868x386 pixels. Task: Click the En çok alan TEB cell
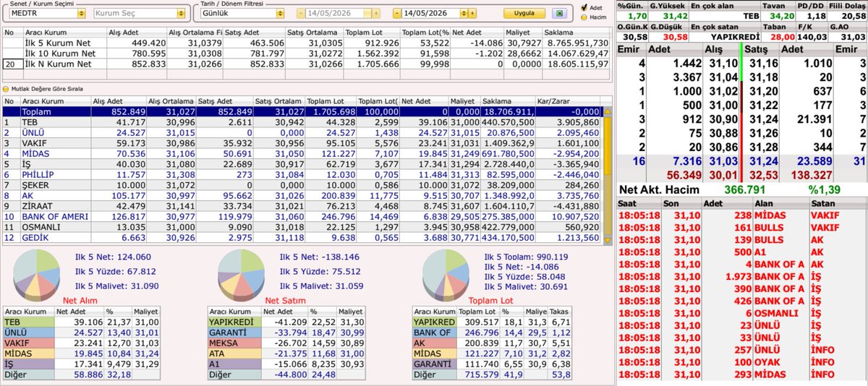coord(726,14)
